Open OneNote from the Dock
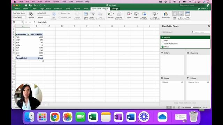Image resolution: width=223 pixels, height=125 pixels. pyautogui.click(x=118, y=117)
